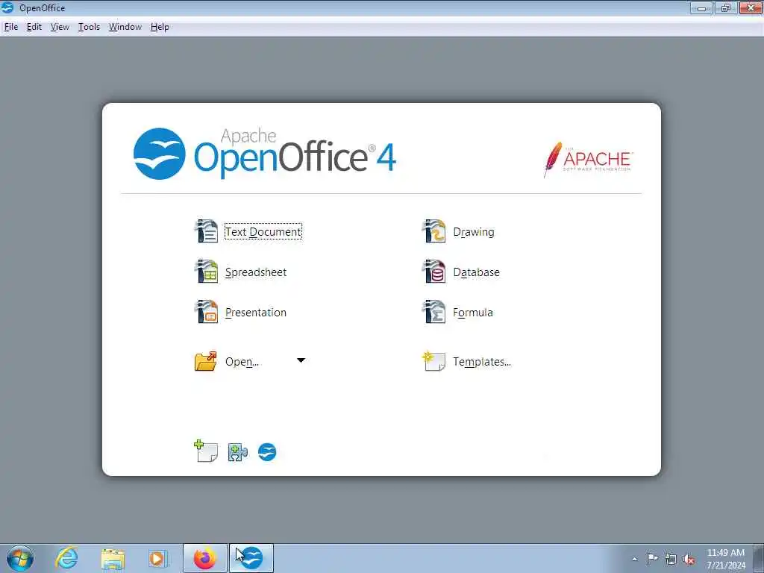Click the Spreadsheet icon
This screenshot has width=764, height=573.
point(207,272)
